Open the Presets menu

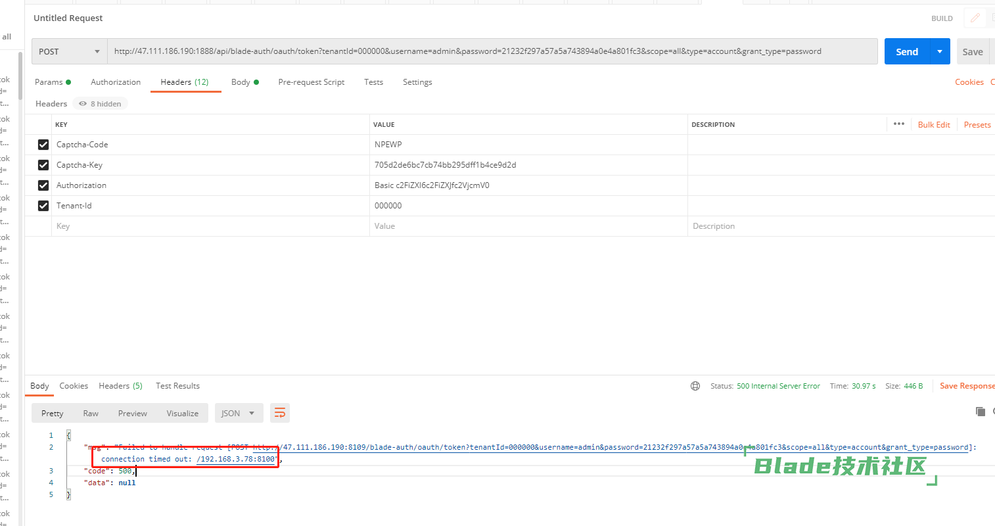pos(977,124)
